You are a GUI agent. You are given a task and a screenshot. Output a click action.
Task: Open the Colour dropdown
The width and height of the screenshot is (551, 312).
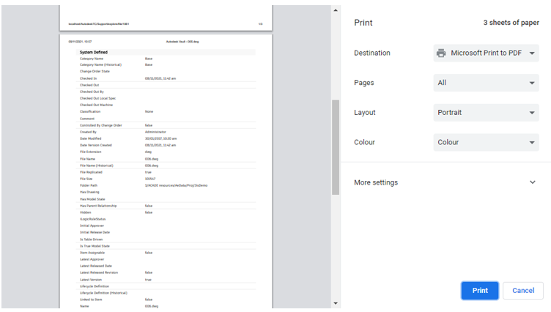coord(486,142)
